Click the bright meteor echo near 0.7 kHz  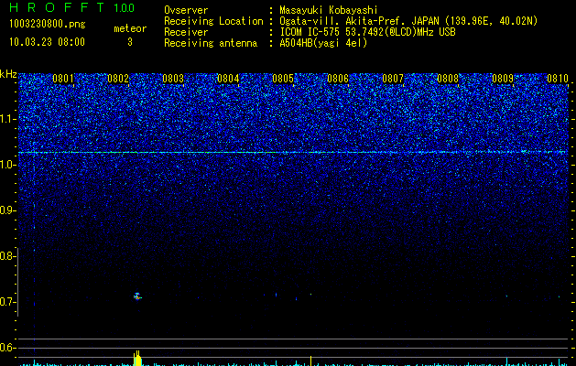137,296
